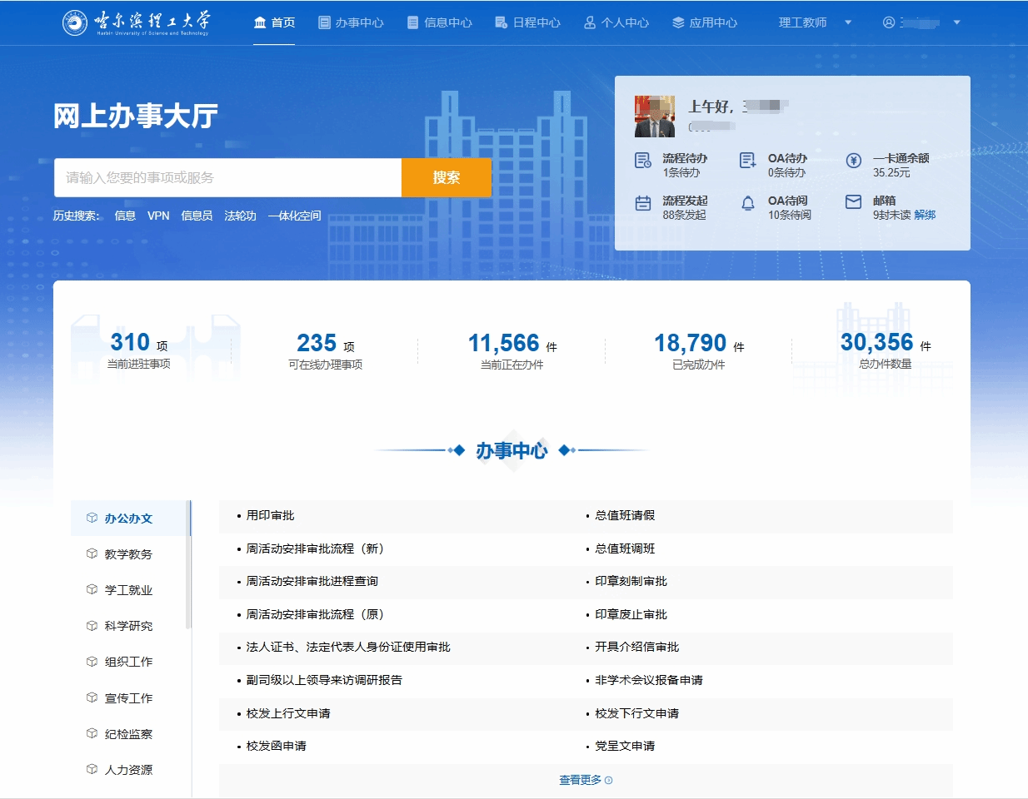Expand the 理工教师 role dropdown
1028x799 pixels.
[x=848, y=22]
